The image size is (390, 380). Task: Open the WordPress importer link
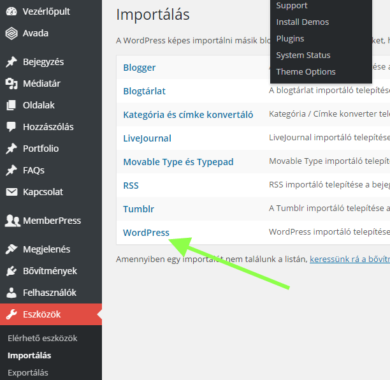tap(146, 232)
